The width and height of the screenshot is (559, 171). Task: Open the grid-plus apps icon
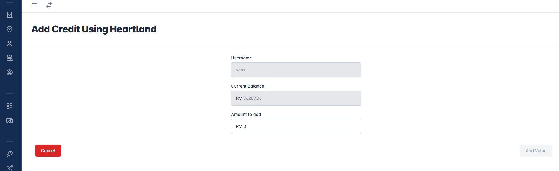[10, 106]
